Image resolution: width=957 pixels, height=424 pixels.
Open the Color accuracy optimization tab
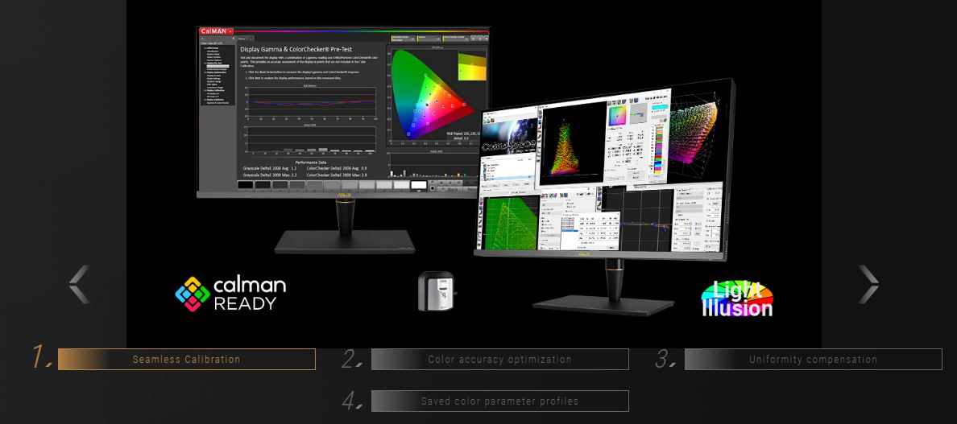coord(499,360)
